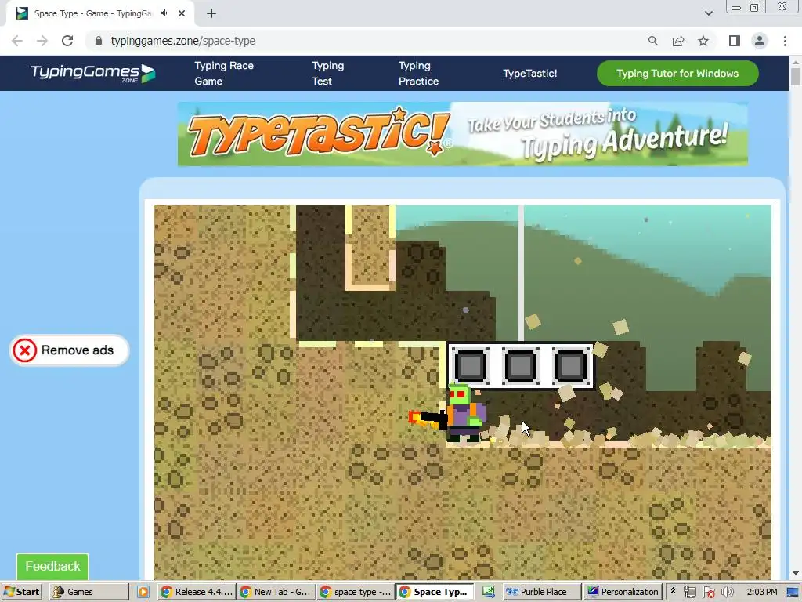This screenshot has width=802, height=602.
Task: Click the third gray letter slot box
Action: point(570,365)
